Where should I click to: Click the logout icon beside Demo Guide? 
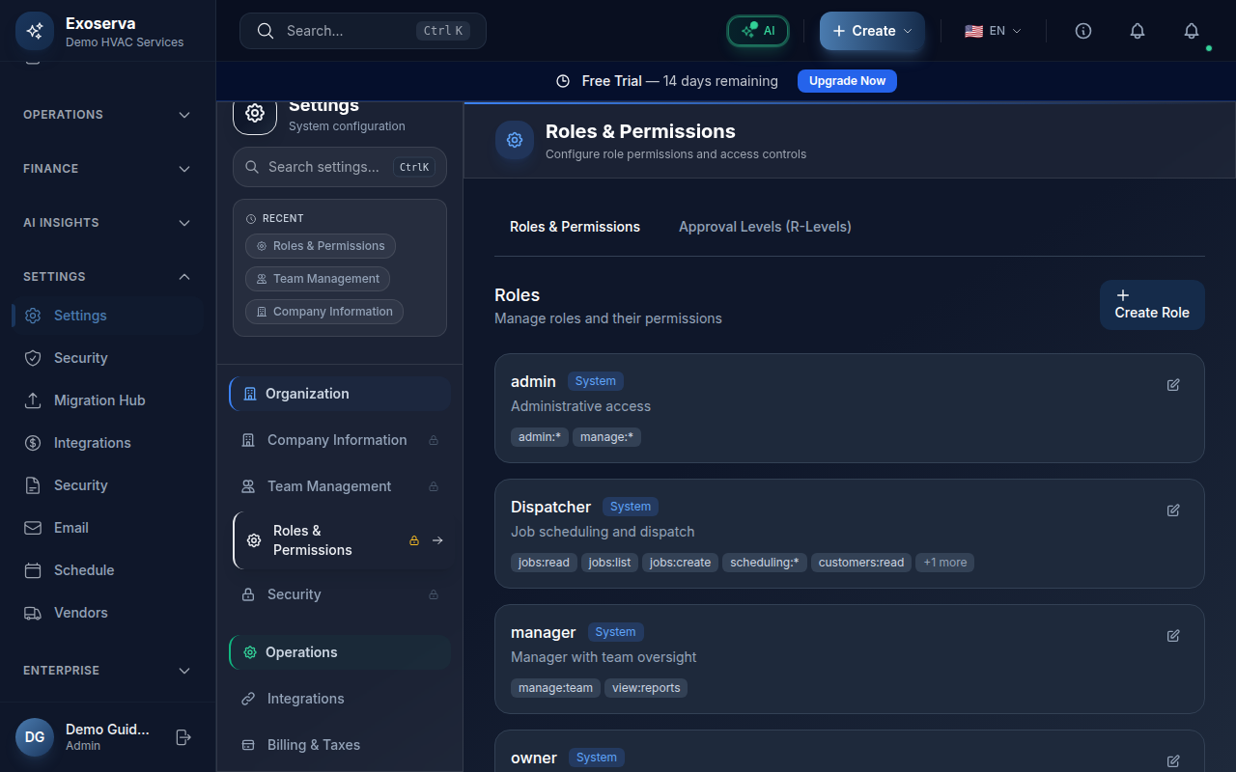click(x=183, y=737)
